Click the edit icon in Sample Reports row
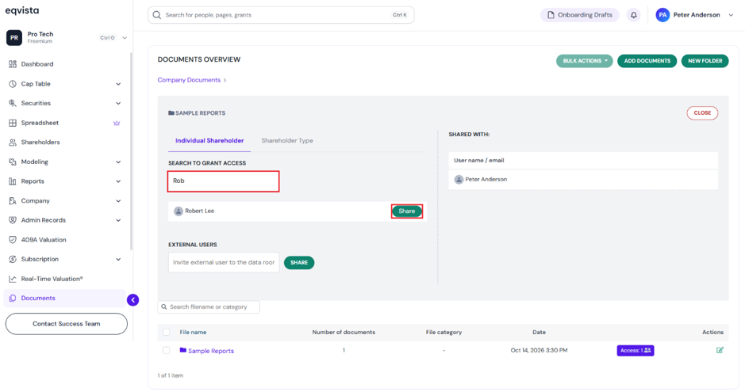 720,350
